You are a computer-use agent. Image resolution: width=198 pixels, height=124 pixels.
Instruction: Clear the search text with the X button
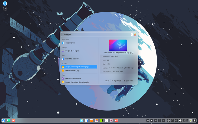click(132, 35)
